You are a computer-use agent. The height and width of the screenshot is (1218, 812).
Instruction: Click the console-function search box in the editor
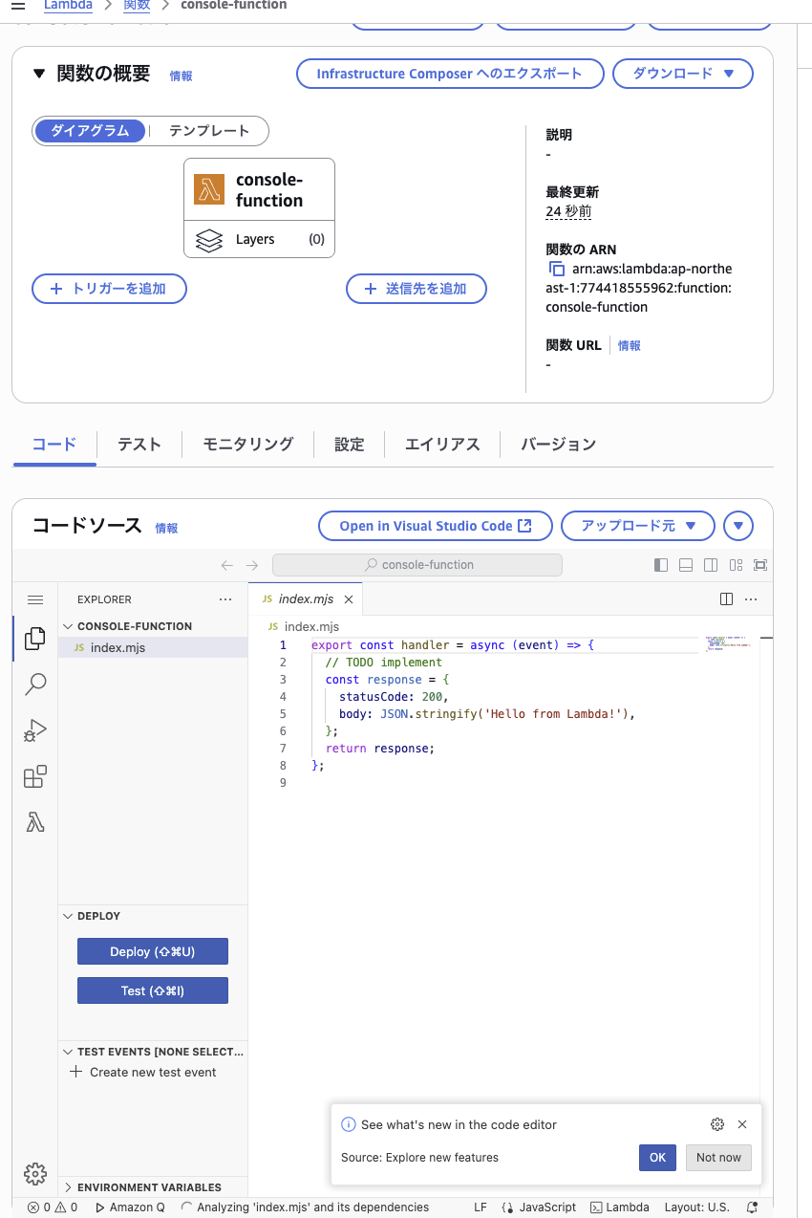click(x=417, y=565)
